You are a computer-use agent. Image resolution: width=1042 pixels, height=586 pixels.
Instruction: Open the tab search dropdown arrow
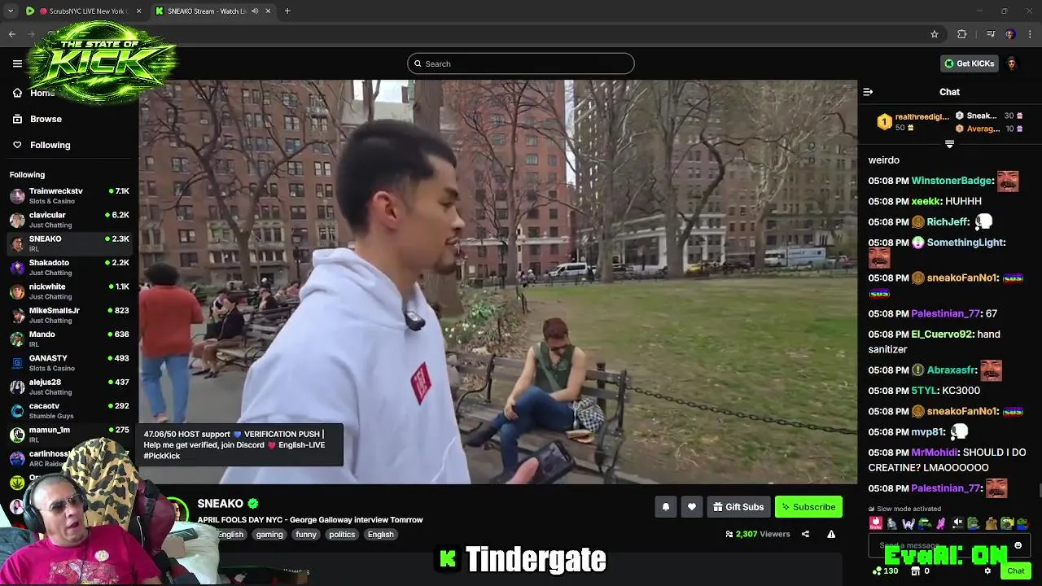click(x=10, y=11)
